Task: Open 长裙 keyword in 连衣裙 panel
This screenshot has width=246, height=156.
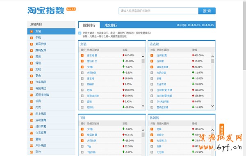Action: click(x=159, y=78)
